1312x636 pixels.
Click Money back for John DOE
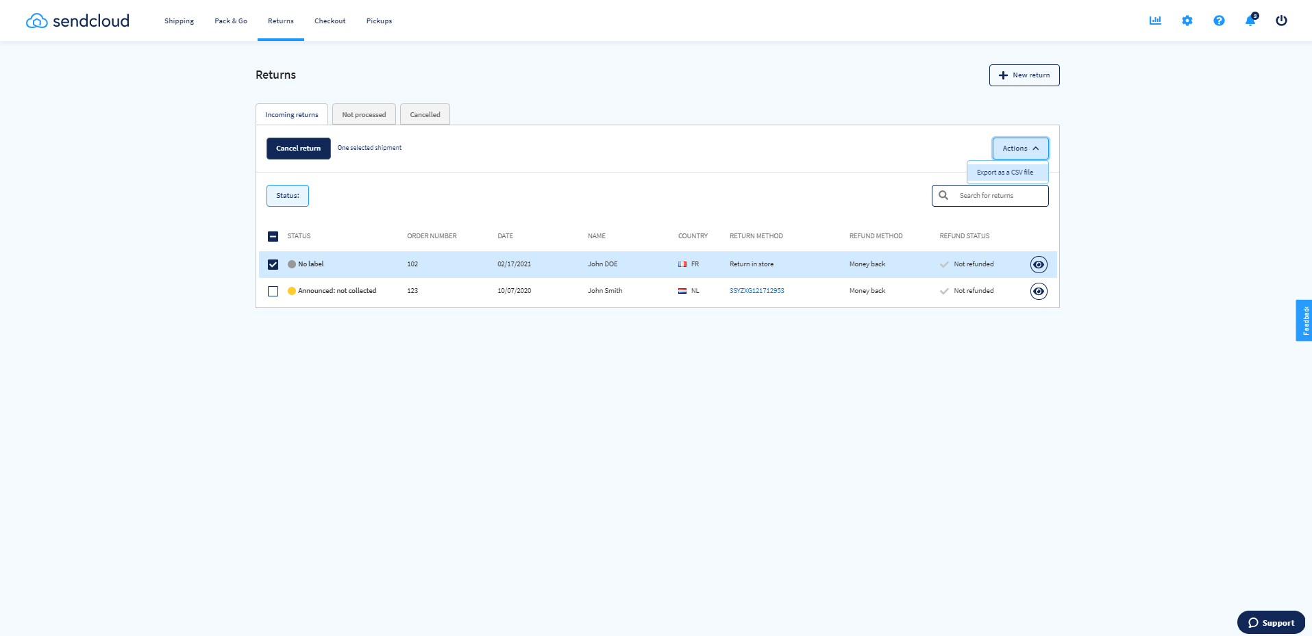tap(867, 264)
